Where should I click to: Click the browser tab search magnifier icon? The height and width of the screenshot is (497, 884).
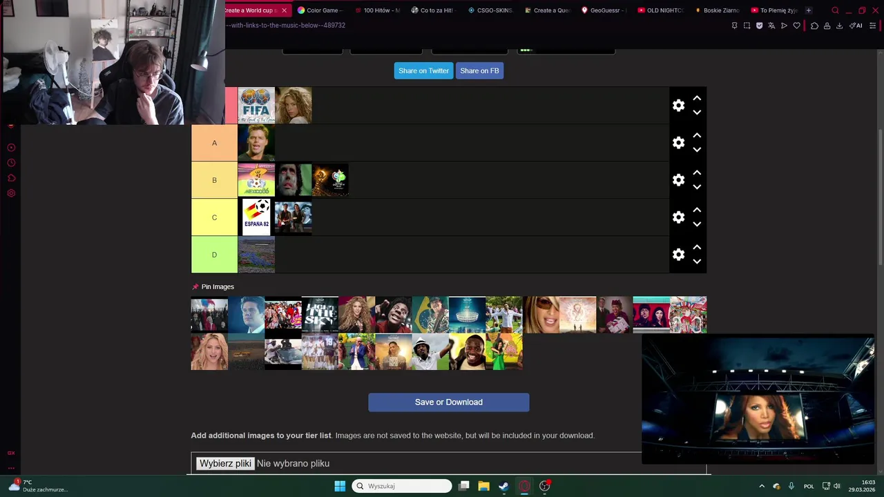click(x=835, y=10)
